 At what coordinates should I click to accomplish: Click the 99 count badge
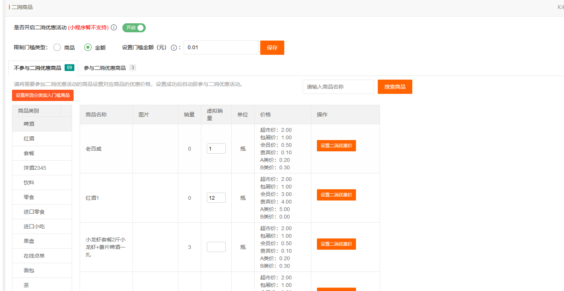click(x=69, y=68)
